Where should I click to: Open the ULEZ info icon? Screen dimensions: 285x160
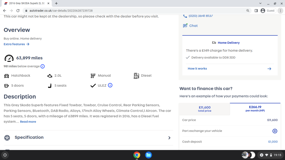tap(110, 85)
